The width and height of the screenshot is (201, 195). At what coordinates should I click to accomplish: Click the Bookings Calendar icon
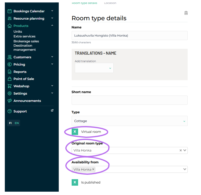click(10, 11)
